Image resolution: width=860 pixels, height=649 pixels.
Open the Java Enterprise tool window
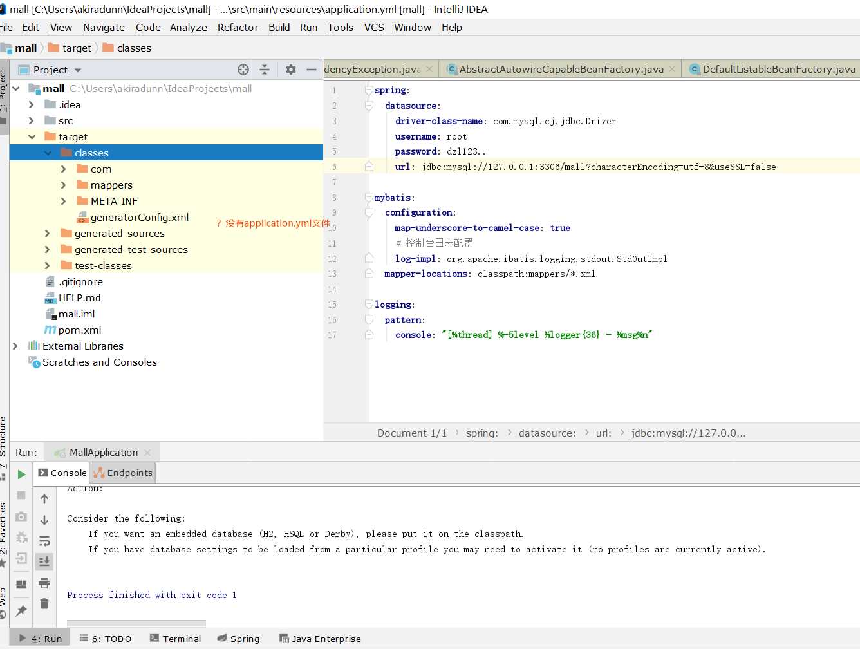point(320,639)
